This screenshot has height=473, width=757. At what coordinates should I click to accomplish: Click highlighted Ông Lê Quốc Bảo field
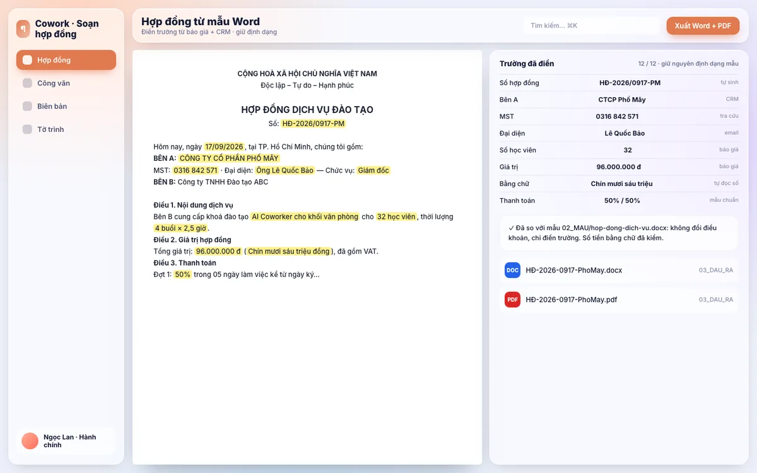tap(285, 170)
